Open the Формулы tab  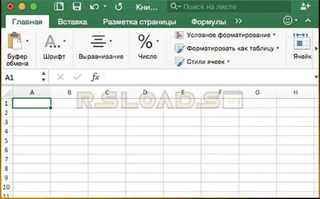[209, 22]
